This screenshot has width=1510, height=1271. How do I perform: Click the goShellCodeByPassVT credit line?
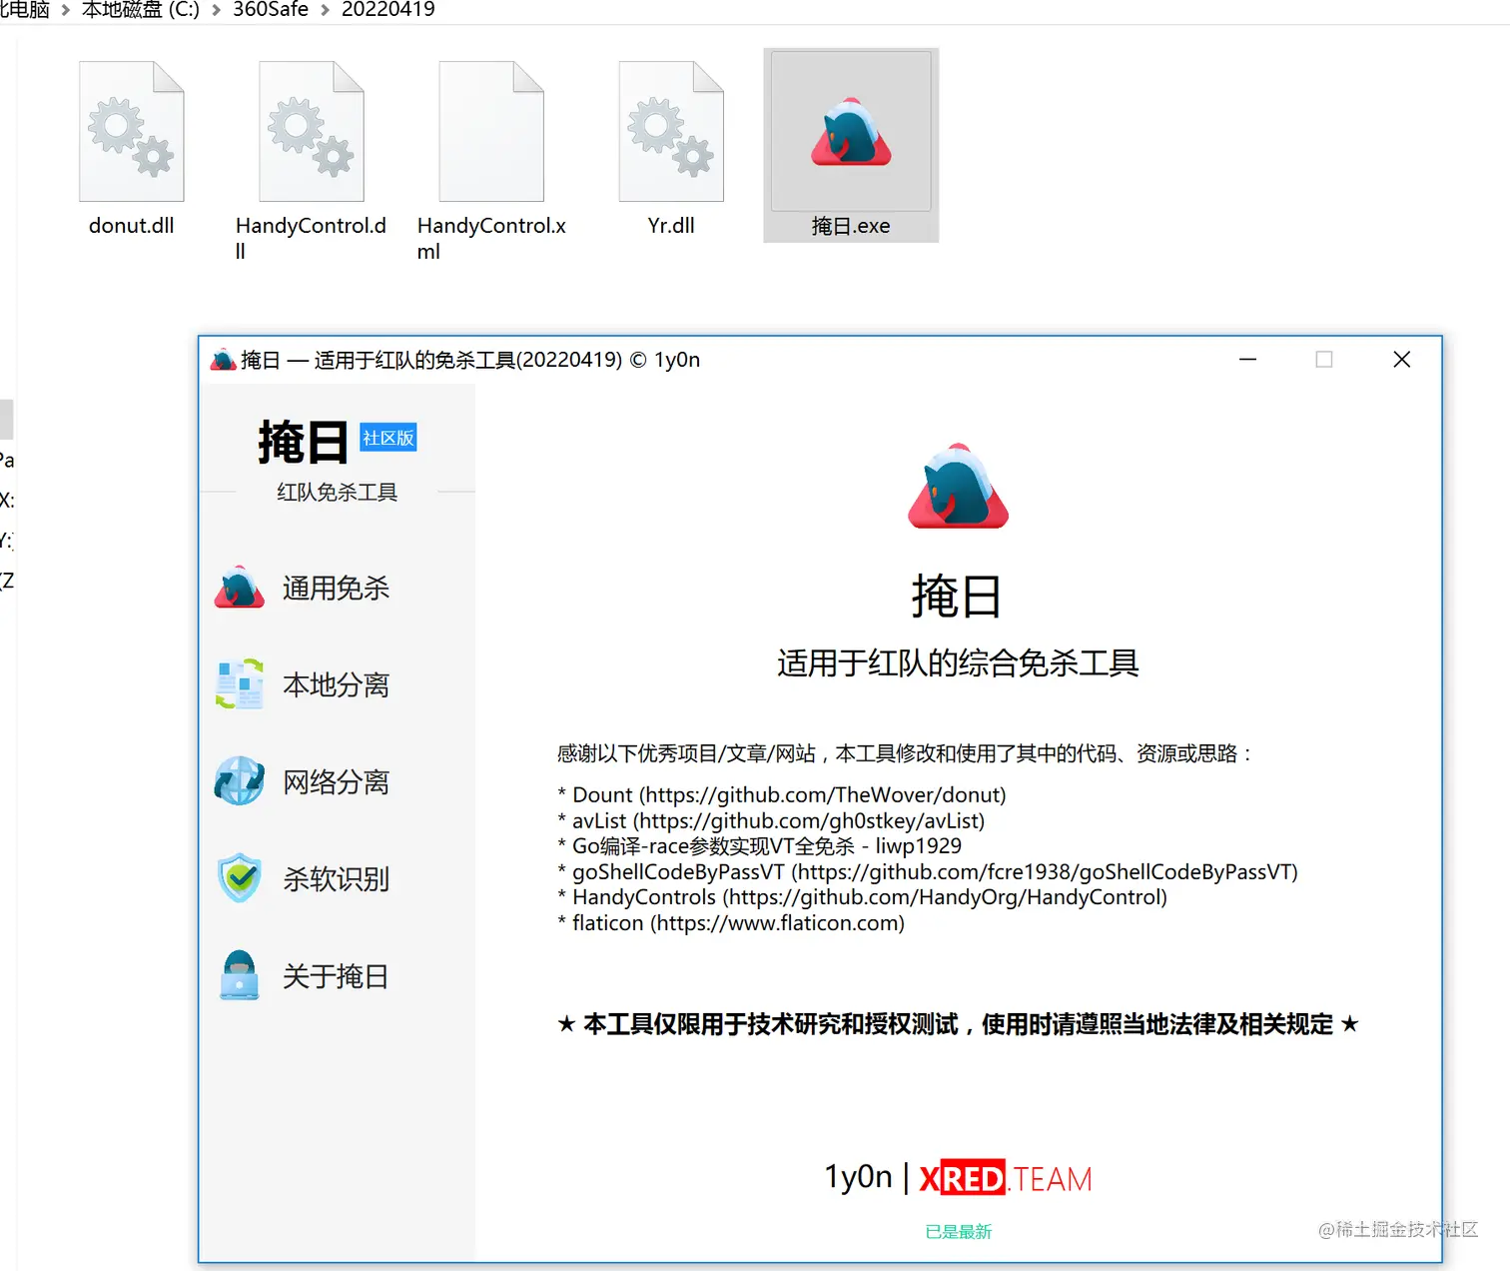(x=928, y=872)
